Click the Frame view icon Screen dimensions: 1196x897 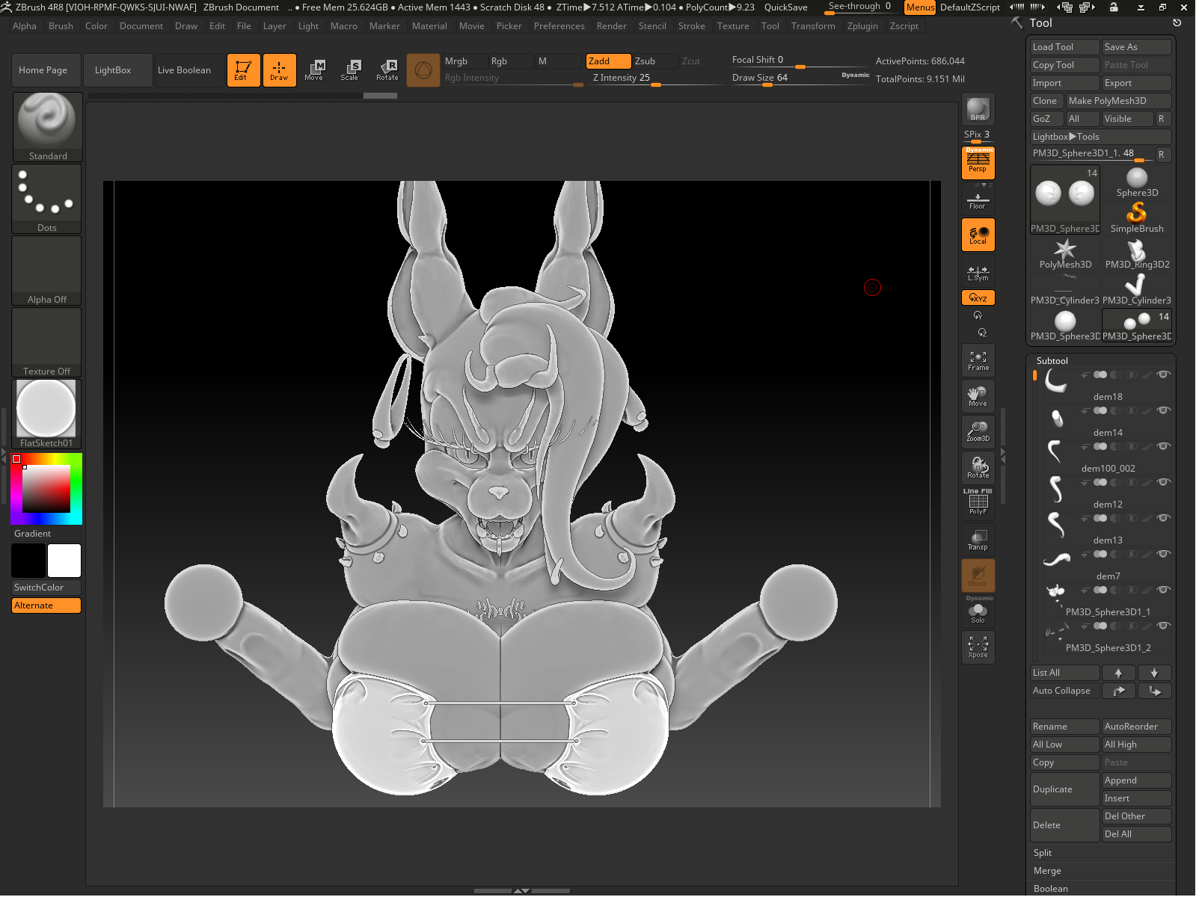(x=978, y=360)
